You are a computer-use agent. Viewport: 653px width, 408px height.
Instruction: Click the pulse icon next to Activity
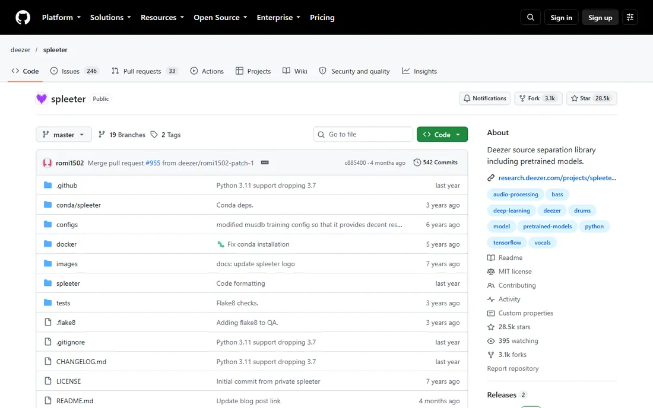pos(491,299)
